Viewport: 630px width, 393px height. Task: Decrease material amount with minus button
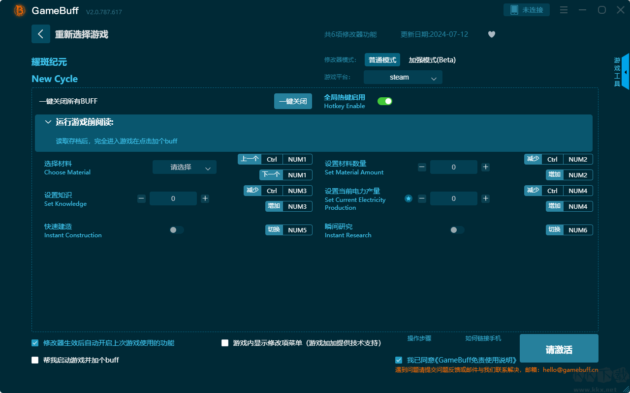(x=422, y=167)
